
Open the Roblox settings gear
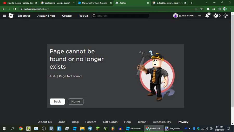(x=225, y=16)
